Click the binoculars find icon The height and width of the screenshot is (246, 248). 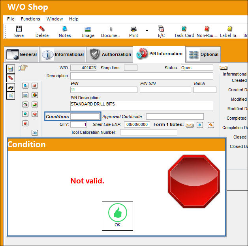click(x=11, y=87)
